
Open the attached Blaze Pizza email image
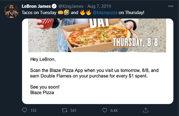(x=98, y=61)
